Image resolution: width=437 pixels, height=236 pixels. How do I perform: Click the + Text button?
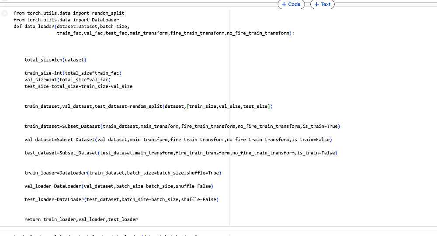point(322,4)
